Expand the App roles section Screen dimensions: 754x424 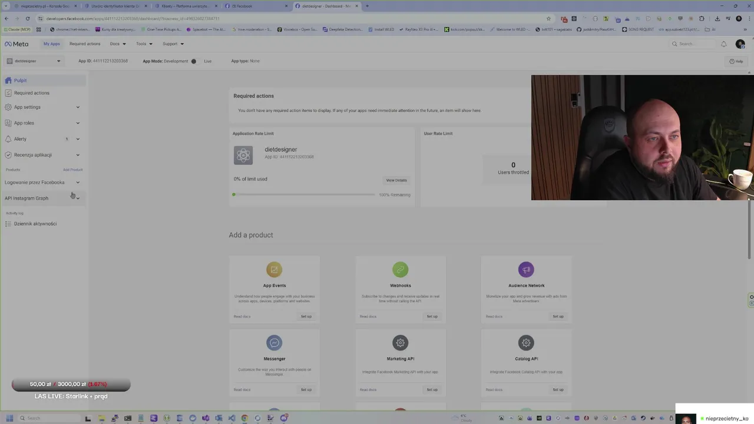[x=78, y=123]
